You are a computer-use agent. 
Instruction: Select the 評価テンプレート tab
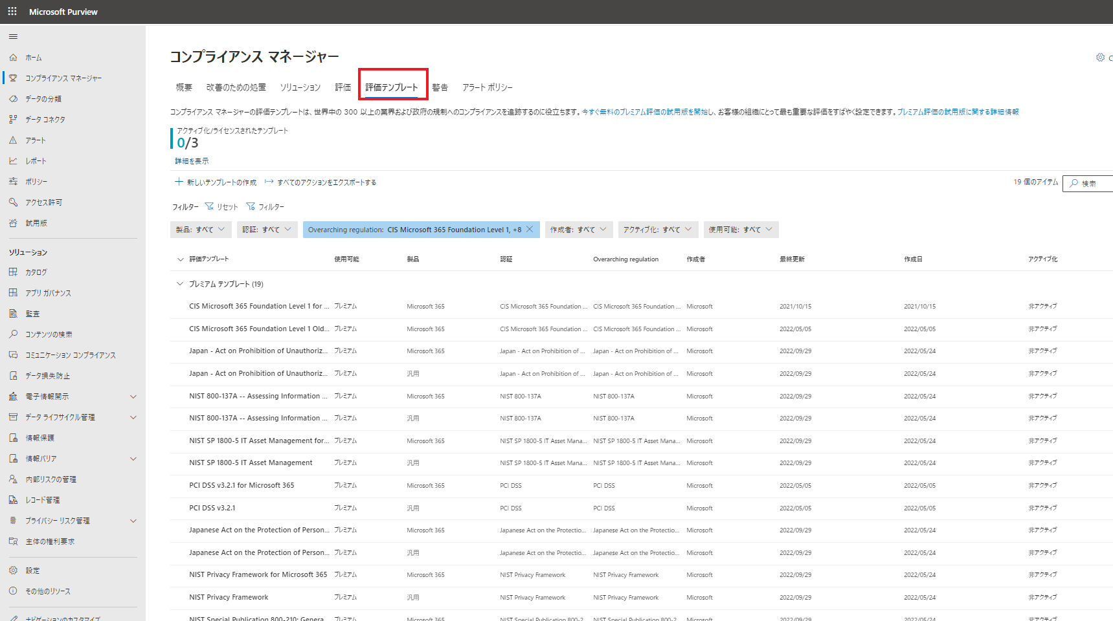392,87
